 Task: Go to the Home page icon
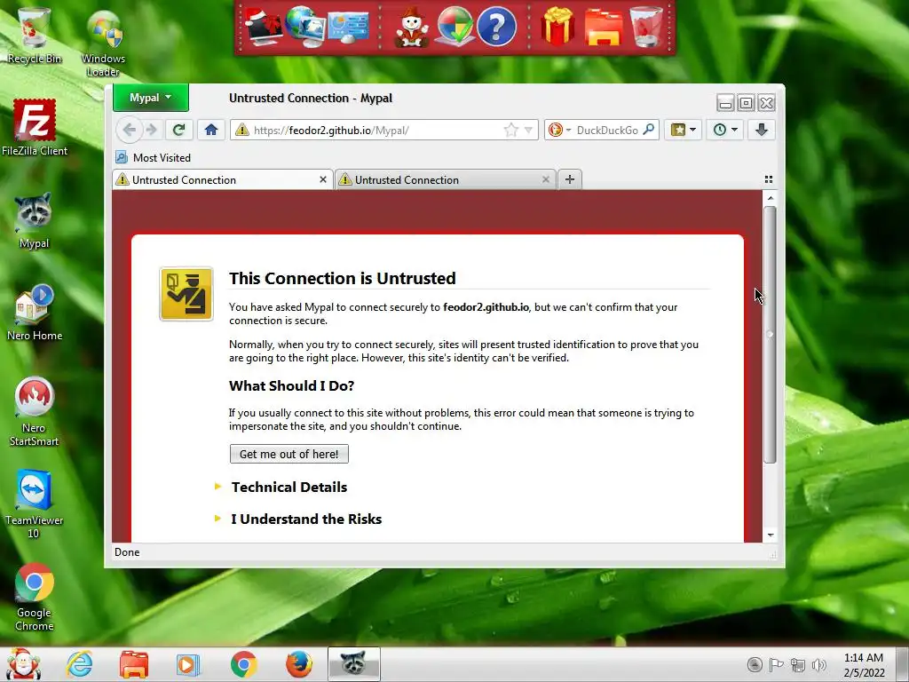tap(211, 130)
